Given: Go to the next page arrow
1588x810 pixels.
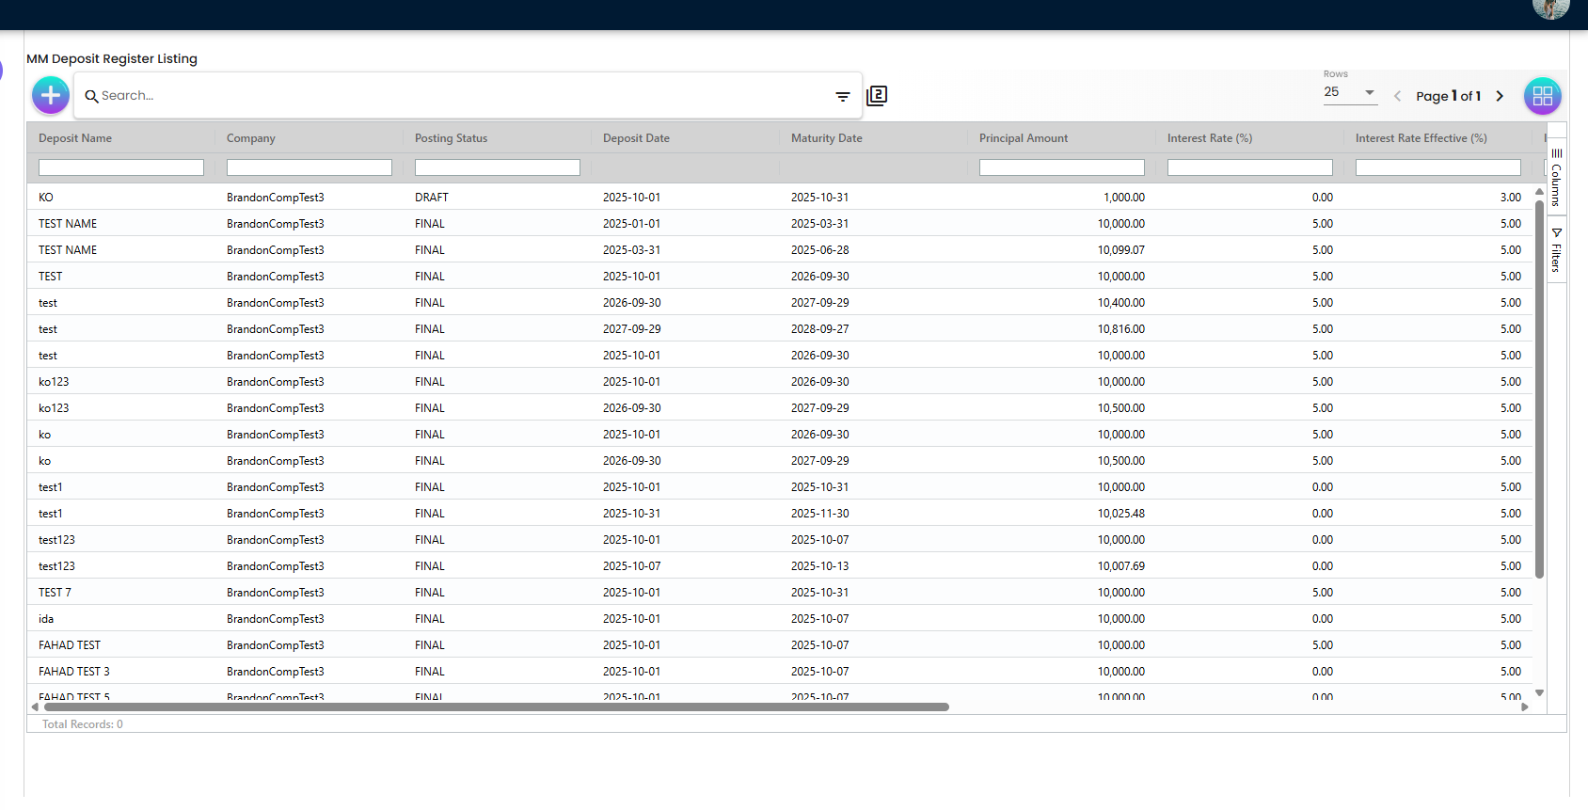Looking at the screenshot, I should click(1500, 96).
